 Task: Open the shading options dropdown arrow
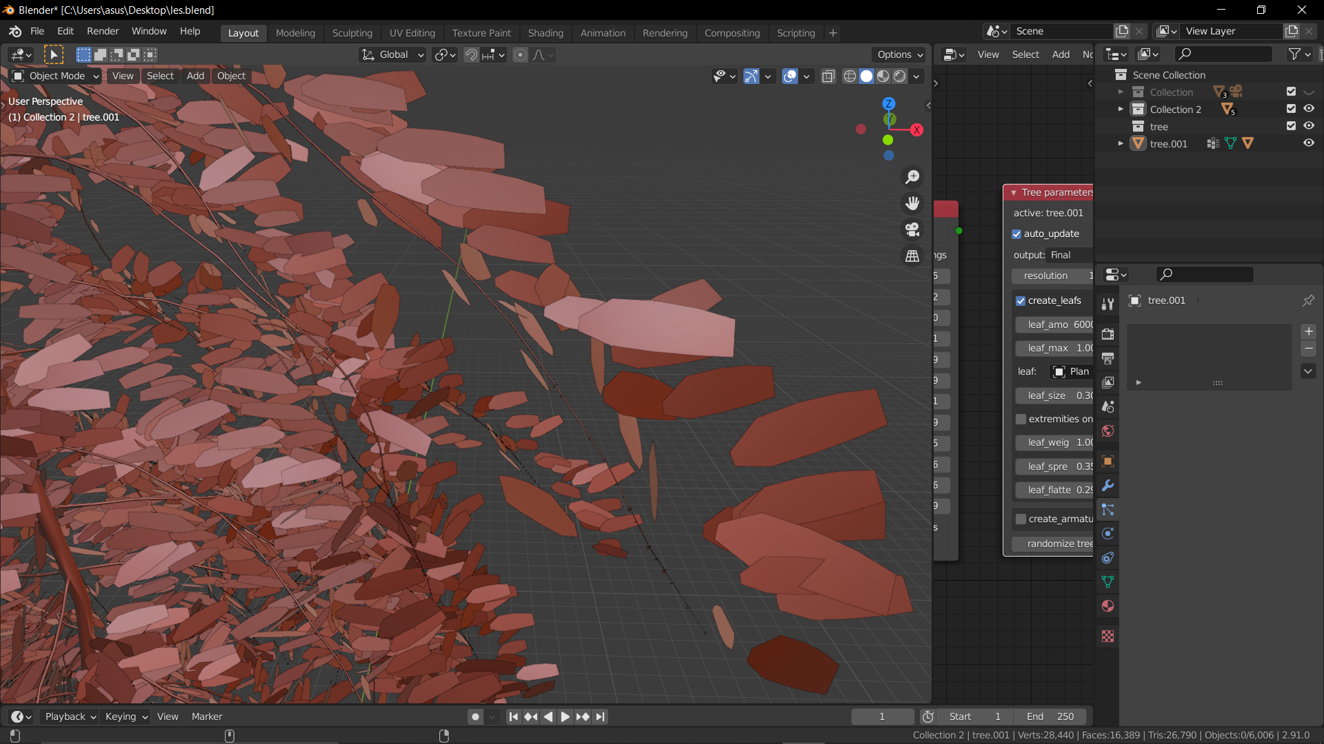pos(916,76)
